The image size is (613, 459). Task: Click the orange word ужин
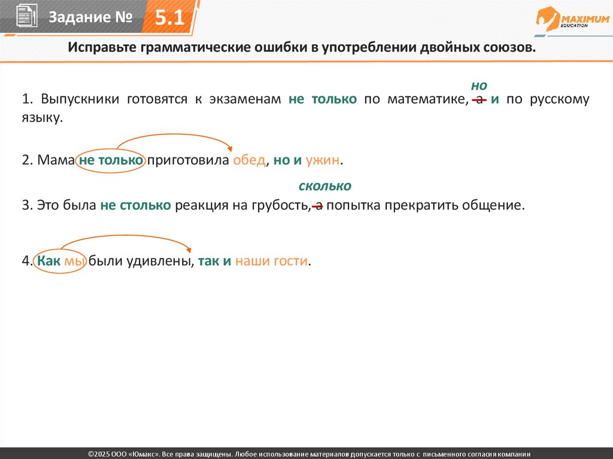323,160
